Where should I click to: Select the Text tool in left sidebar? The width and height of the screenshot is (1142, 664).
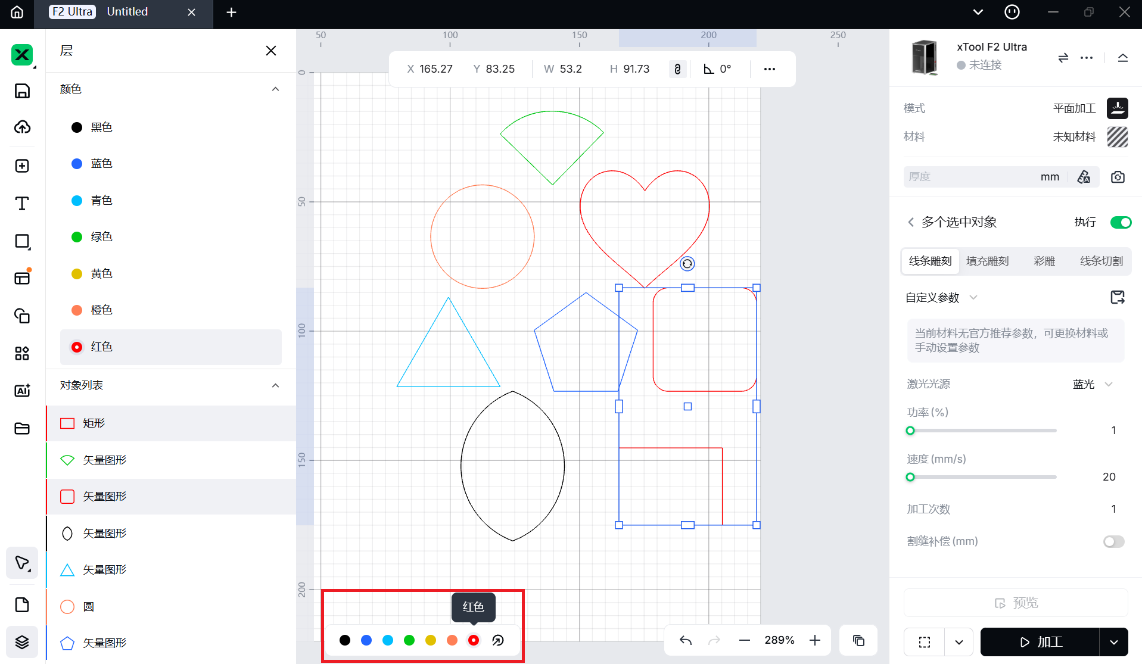[22, 204]
